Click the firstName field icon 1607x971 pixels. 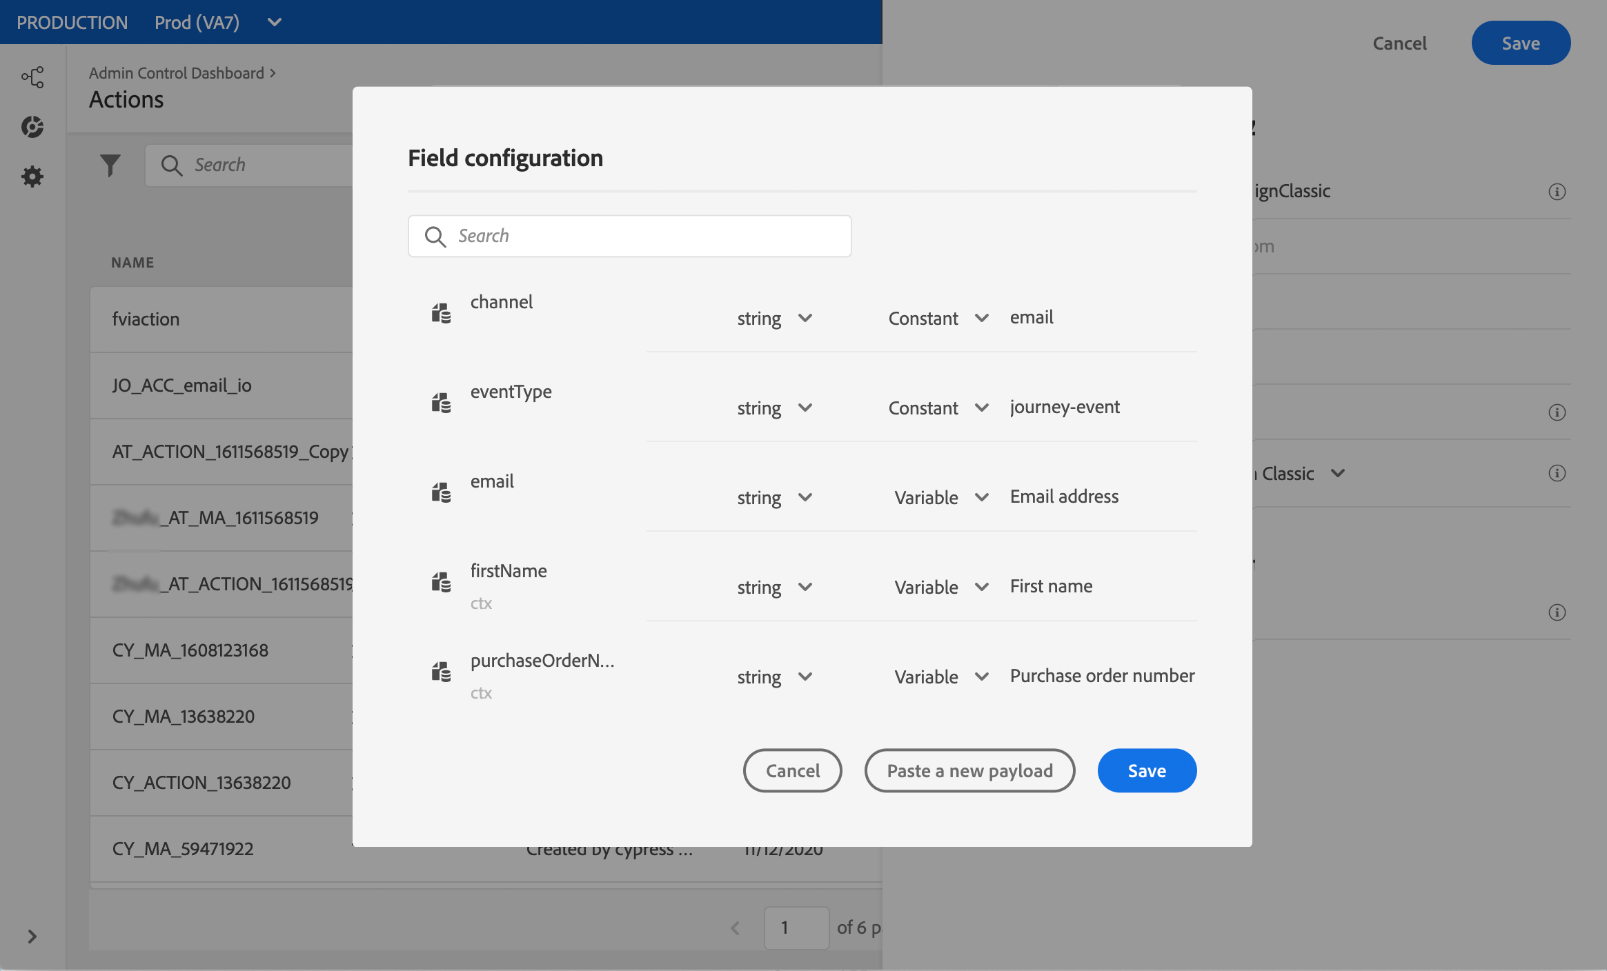[x=441, y=582]
